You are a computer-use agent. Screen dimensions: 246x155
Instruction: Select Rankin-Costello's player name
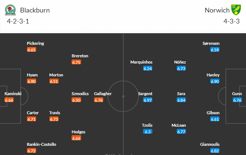pyautogui.click(x=42, y=144)
